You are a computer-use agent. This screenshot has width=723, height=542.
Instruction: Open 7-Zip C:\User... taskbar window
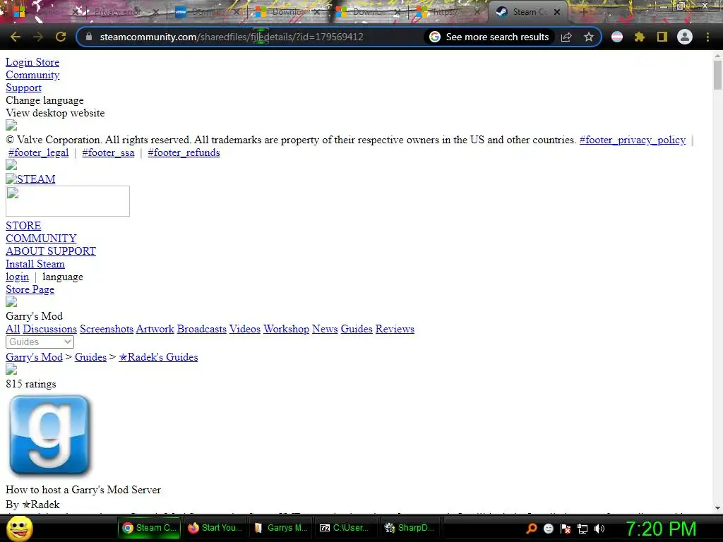coord(346,528)
